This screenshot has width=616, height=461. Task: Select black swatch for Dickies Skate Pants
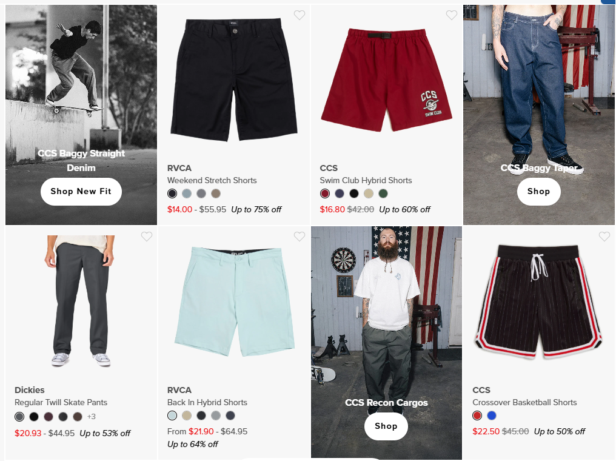tap(34, 417)
